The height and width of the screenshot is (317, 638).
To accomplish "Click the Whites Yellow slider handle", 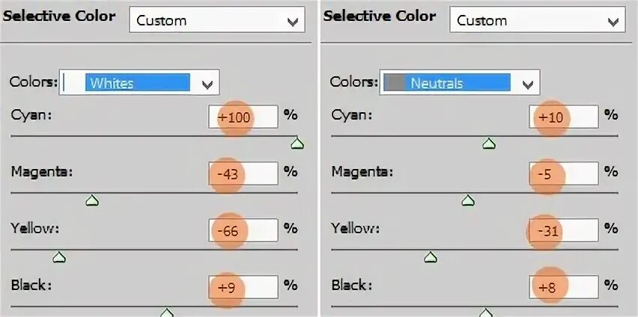I will 59,257.
